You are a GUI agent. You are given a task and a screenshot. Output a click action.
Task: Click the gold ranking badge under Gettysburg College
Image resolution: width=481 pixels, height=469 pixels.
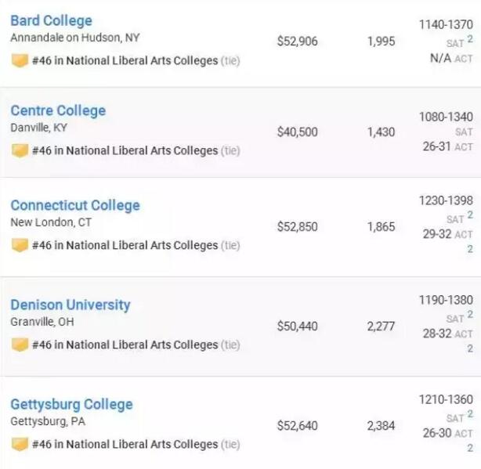click(20, 444)
